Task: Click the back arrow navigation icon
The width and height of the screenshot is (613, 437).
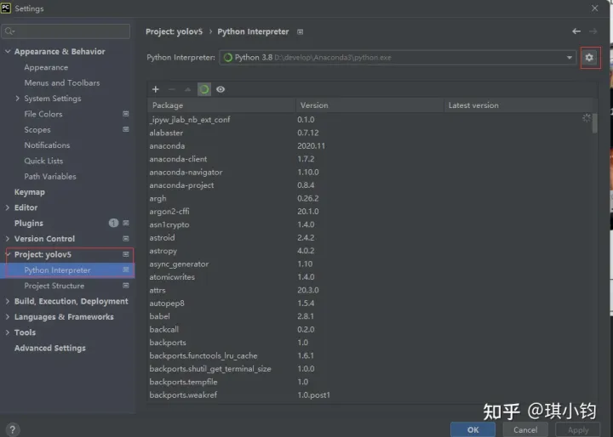Action: coord(576,31)
